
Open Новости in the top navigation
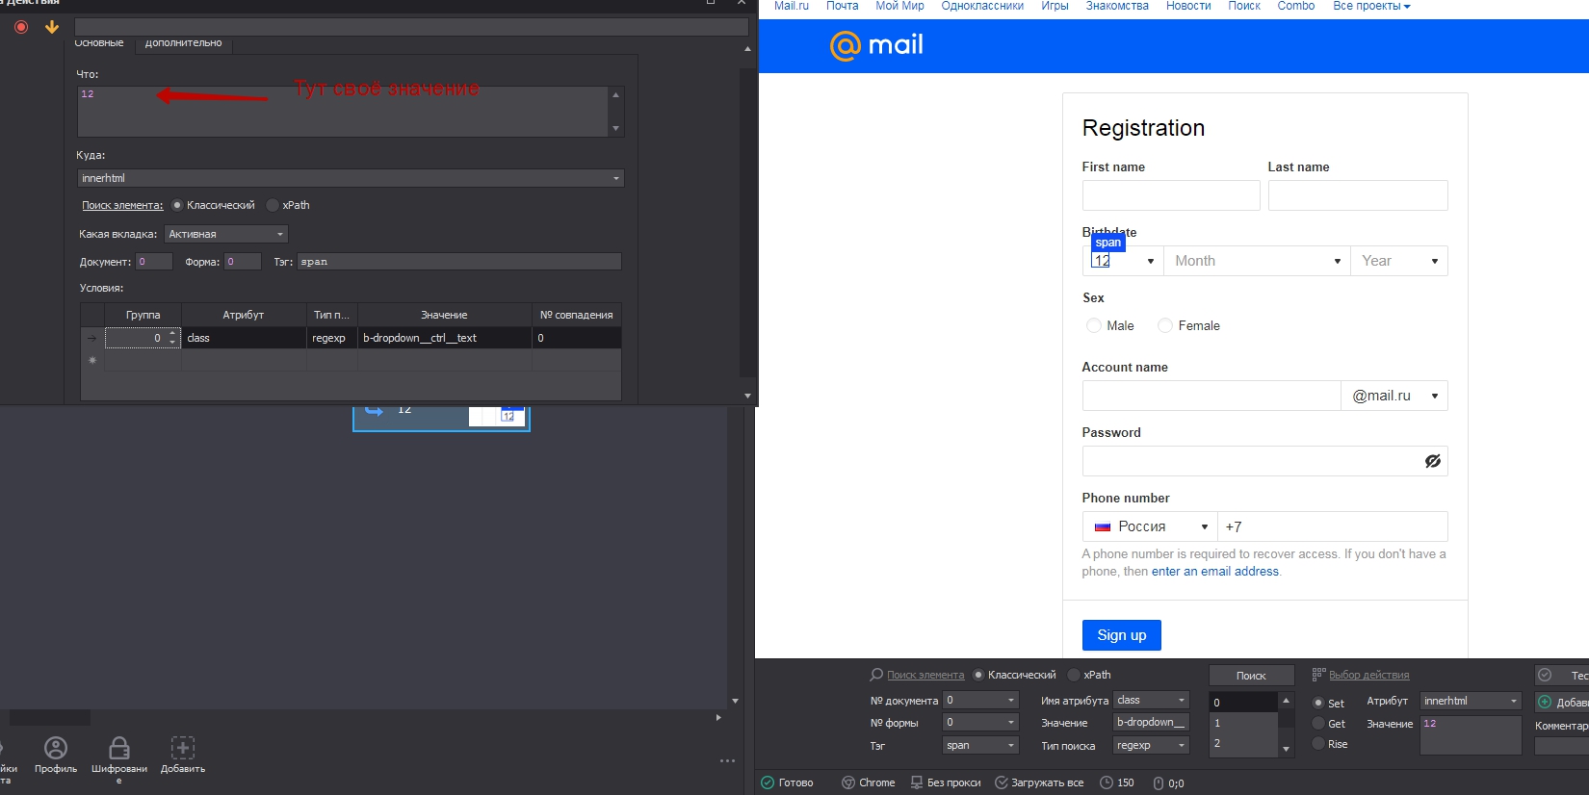point(1188,6)
